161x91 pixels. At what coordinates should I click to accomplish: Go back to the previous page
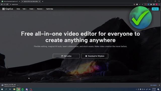2,5
